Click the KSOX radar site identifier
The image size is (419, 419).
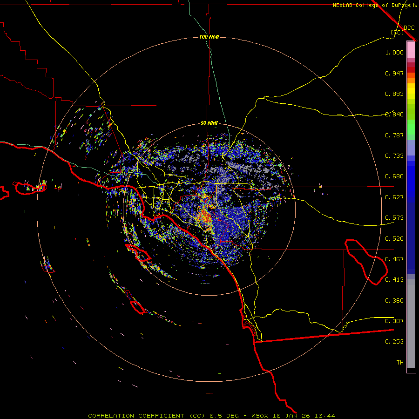(260, 416)
